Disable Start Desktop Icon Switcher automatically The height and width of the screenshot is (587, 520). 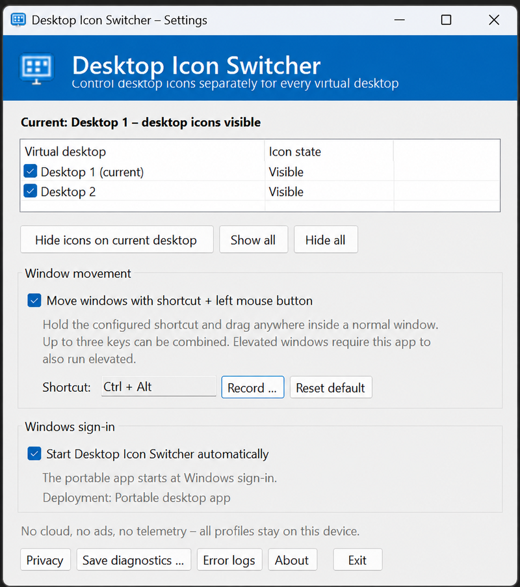(x=34, y=454)
